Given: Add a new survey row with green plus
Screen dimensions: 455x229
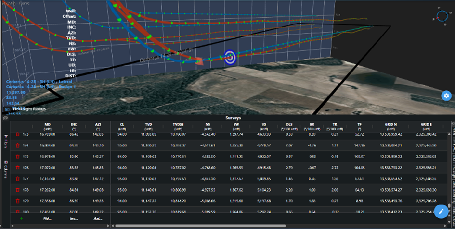Looking at the screenshot, I should point(21,218).
